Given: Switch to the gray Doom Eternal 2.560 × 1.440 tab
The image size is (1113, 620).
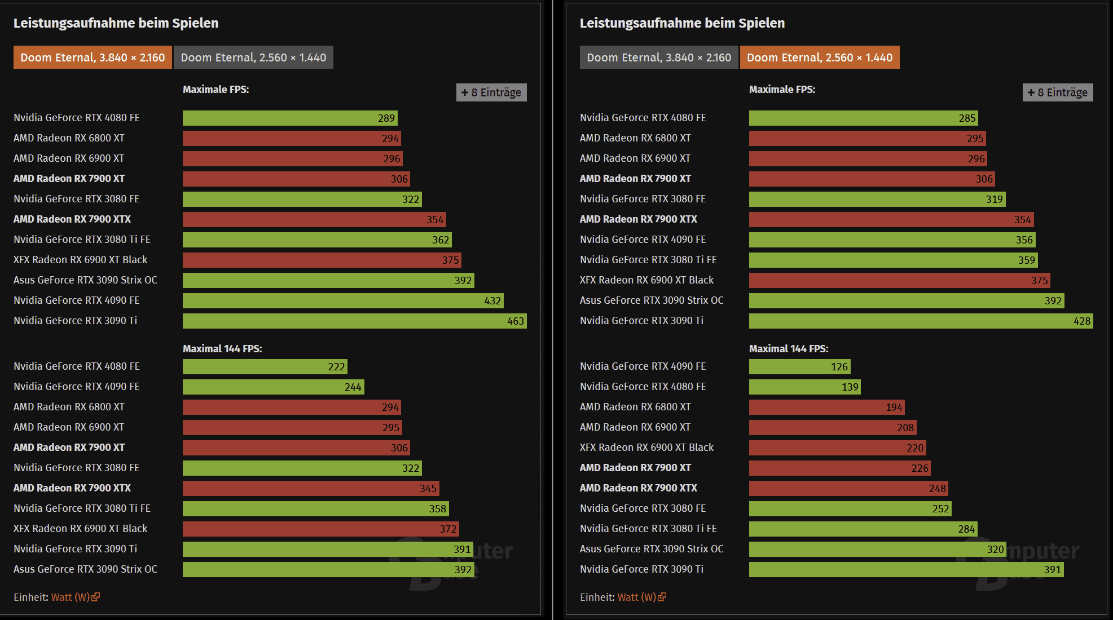Looking at the screenshot, I should [x=253, y=57].
